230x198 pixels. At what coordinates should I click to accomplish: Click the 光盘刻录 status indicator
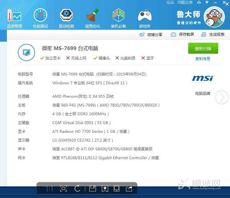point(125,58)
